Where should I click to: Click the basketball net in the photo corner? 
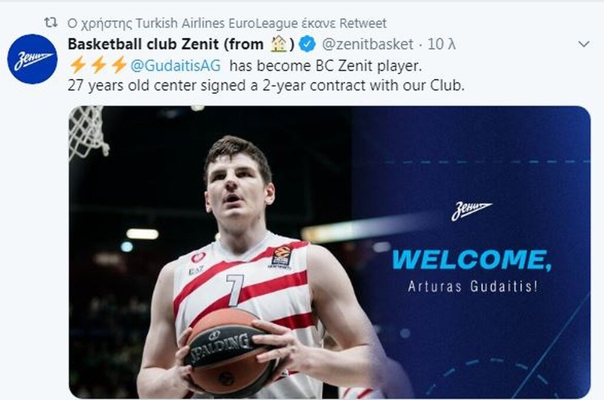tap(88, 132)
